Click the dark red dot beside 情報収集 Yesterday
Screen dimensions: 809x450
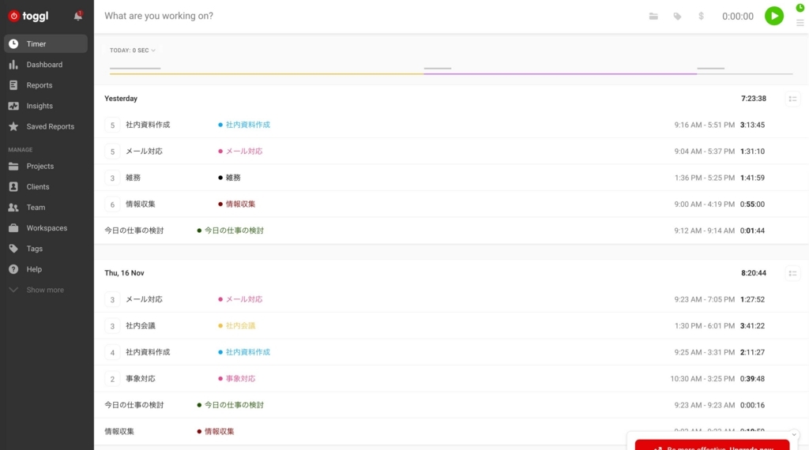[220, 204]
